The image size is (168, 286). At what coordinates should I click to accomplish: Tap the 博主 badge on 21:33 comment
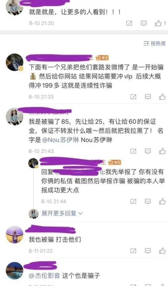tap(102, 58)
